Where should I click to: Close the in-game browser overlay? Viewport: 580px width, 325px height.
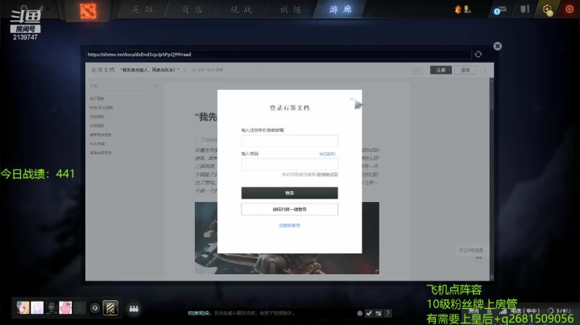tap(498, 46)
